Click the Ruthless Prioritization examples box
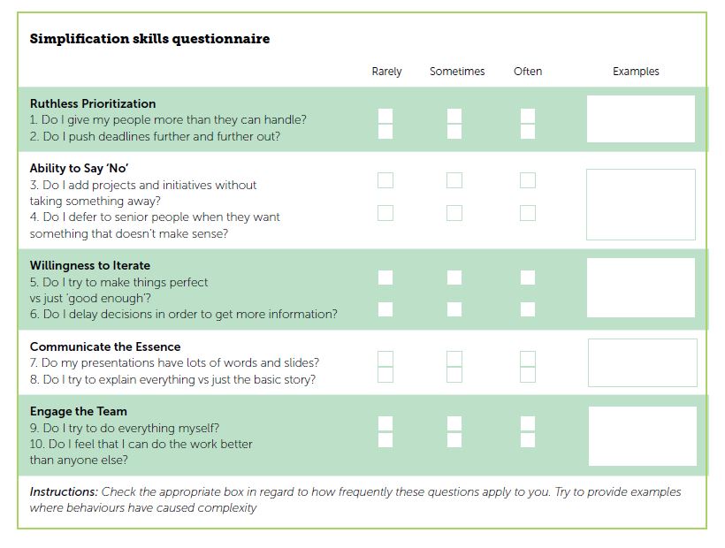Screen dimensions: 725x548 pos(641,119)
